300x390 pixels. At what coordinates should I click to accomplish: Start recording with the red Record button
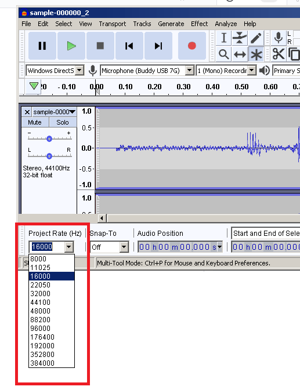[191, 46]
